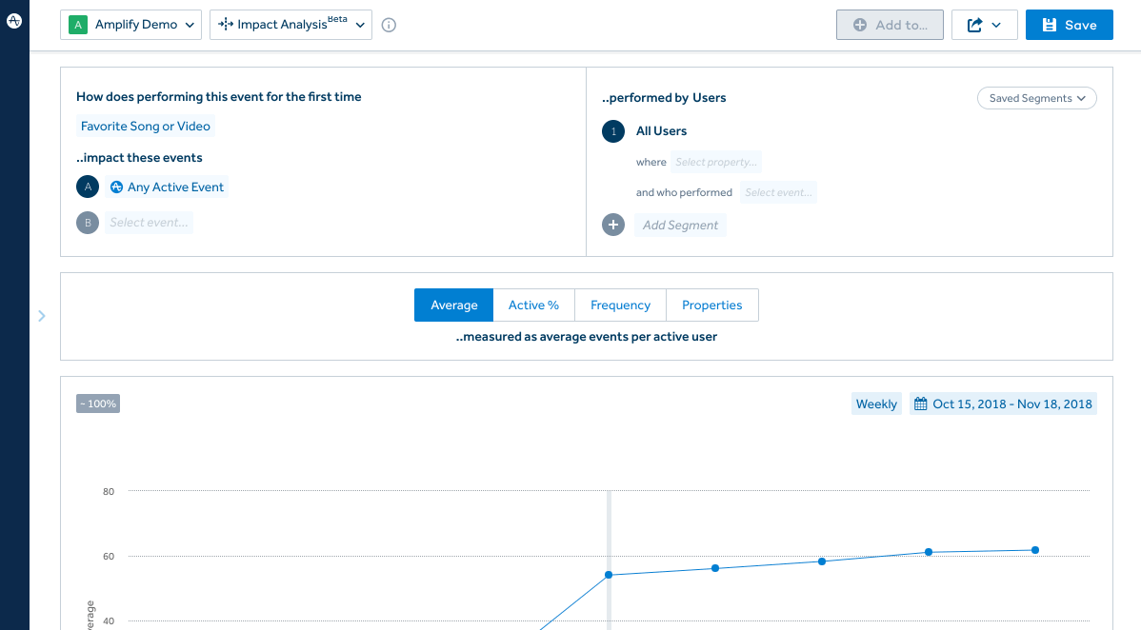This screenshot has height=630, width=1141.
Task: Expand the Saved Segments dropdown
Action: (1036, 98)
